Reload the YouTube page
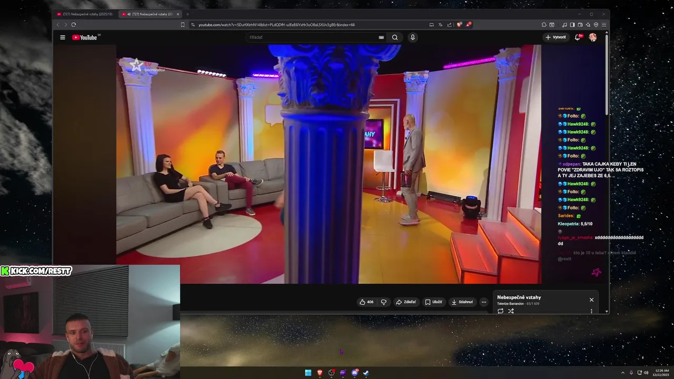 (x=74, y=25)
